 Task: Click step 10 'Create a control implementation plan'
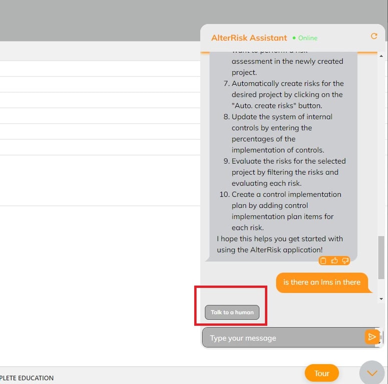click(280, 211)
